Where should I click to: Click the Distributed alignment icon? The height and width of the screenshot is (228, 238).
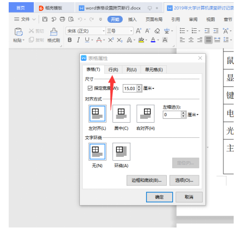point(217,40)
